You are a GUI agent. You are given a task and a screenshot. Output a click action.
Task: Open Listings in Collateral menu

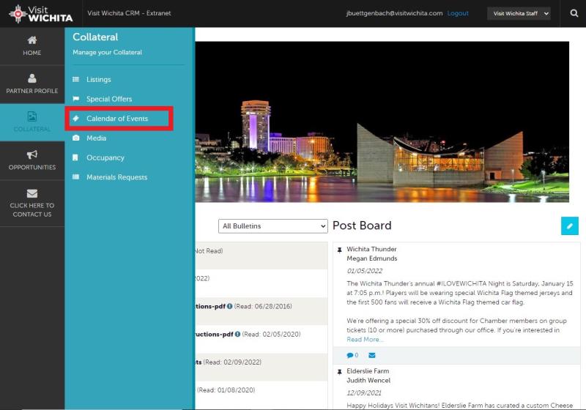point(99,79)
